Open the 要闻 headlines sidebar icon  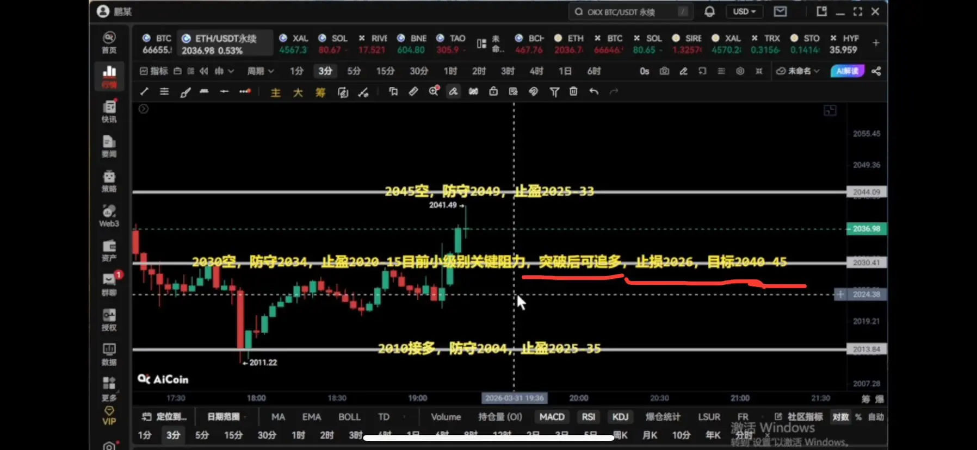point(109,146)
